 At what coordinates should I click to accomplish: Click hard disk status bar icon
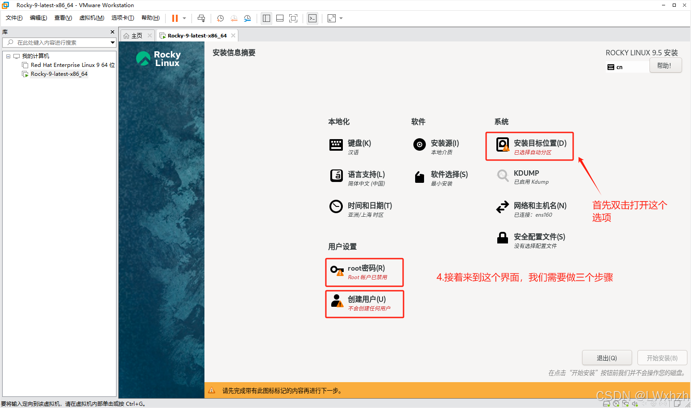coord(607,404)
